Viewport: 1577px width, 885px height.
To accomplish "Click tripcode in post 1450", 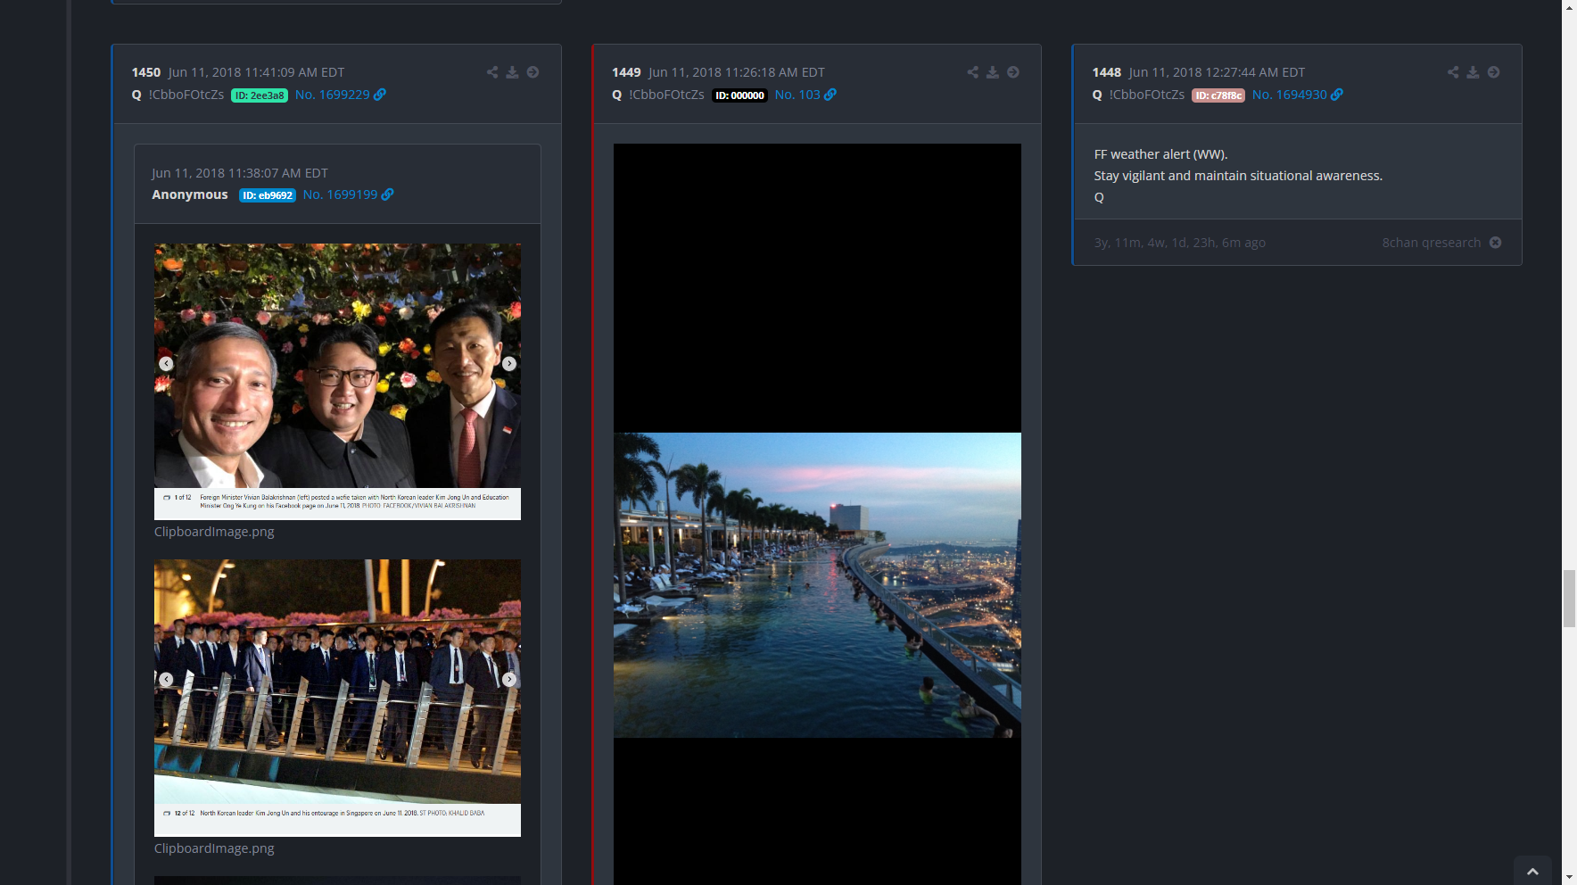I will pos(186,95).
